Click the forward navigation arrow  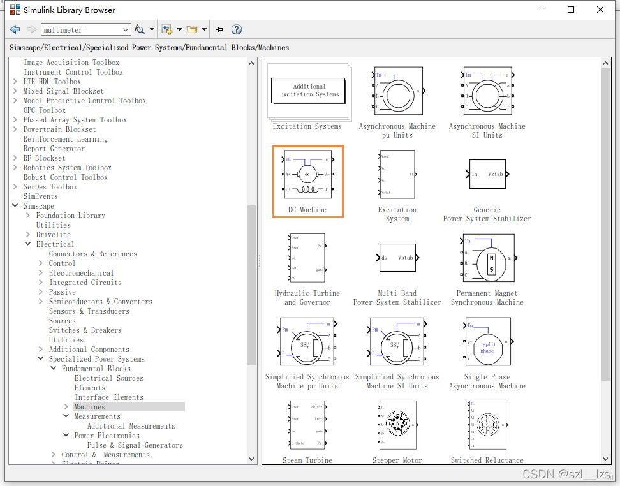click(31, 30)
